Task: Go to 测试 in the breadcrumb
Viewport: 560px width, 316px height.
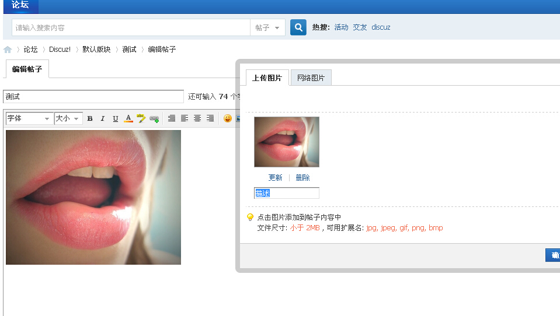Action: coord(129,50)
